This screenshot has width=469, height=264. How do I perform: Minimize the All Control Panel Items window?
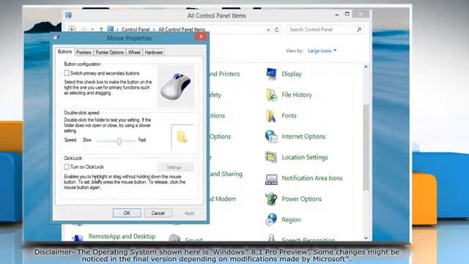[337, 14]
